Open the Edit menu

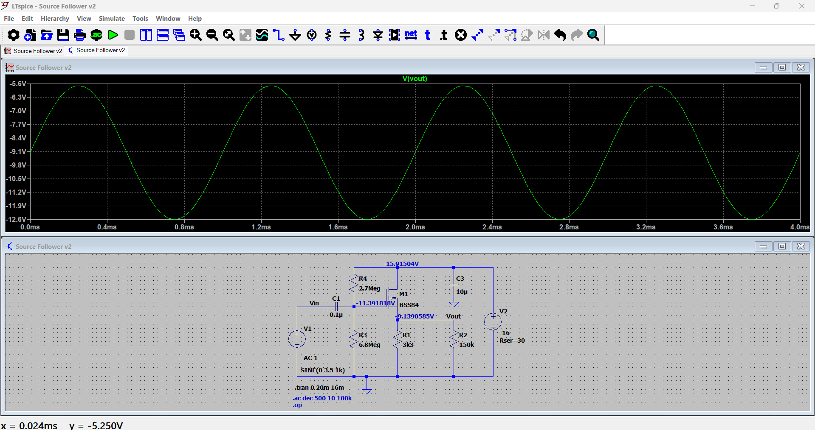coord(27,19)
